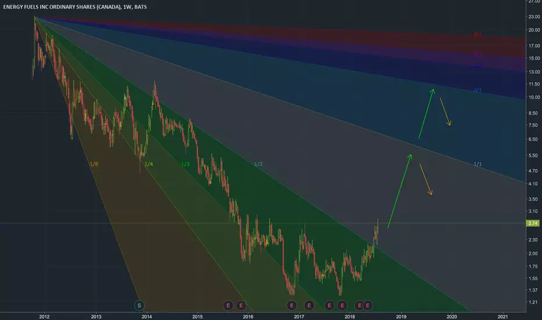Open the E earnings marker immediately right of the 2017 label
Image resolution: width=542 pixels, height=320 pixels.
tap(309, 305)
